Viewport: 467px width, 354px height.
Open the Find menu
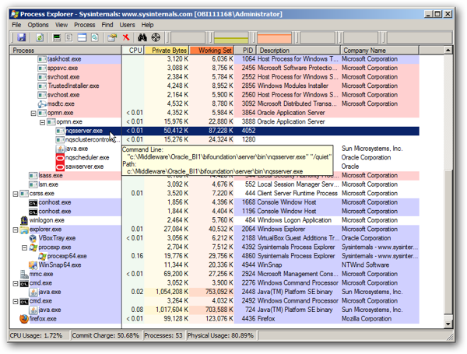tap(107, 25)
